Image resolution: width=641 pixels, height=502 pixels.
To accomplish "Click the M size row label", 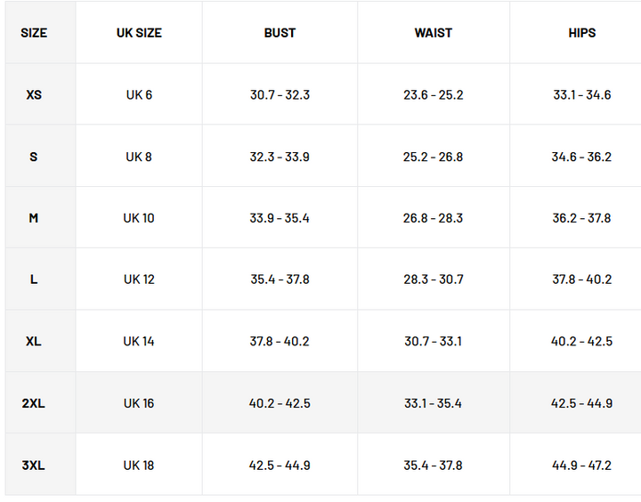I will click(x=34, y=218).
